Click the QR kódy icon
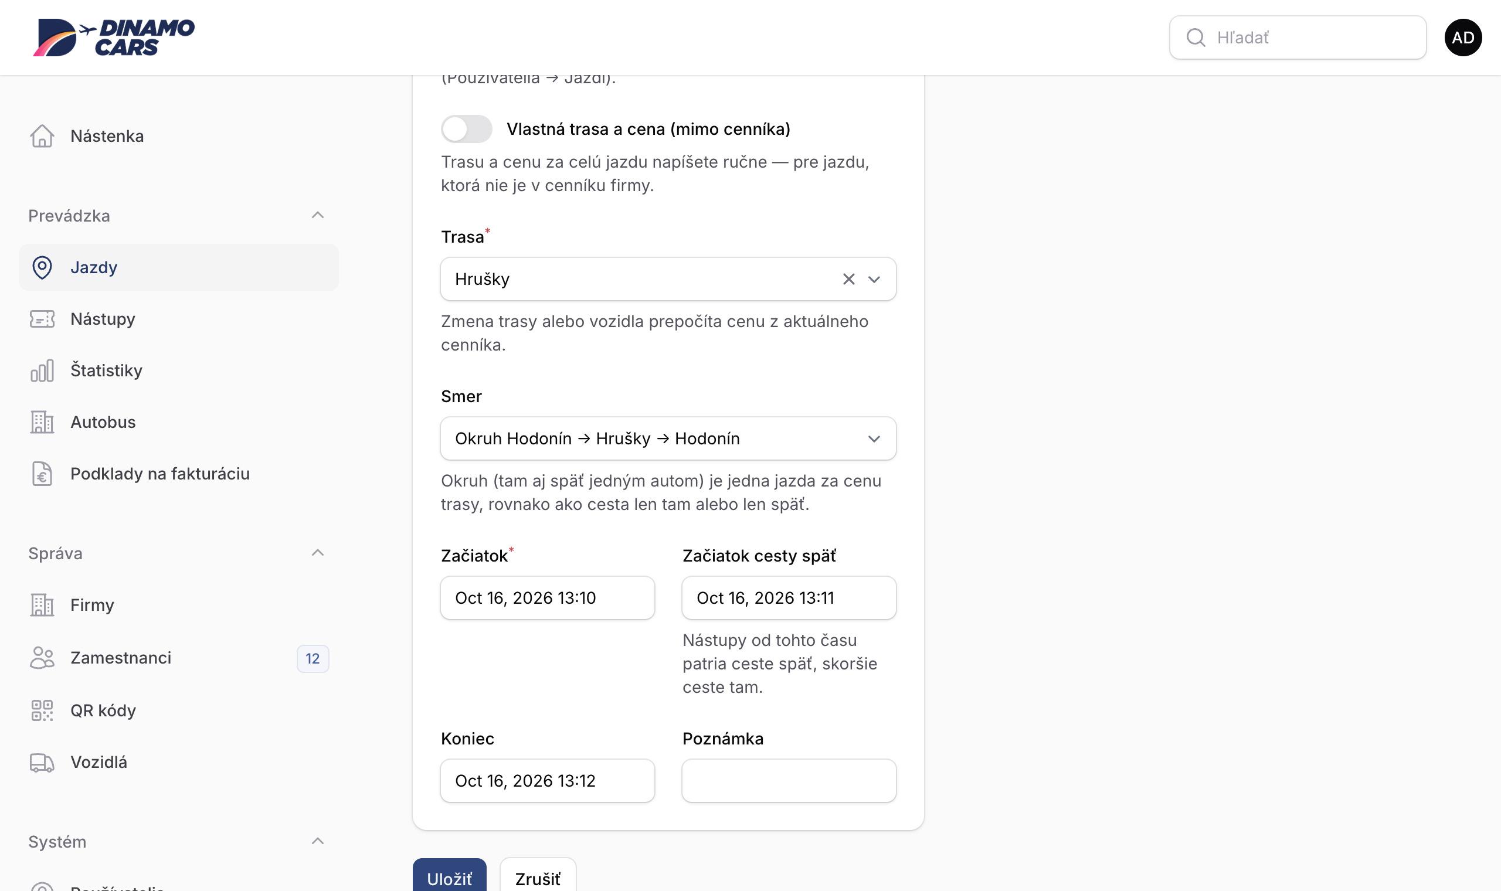Viewport: 1501px width, 891px height. pyautogui.click(x=42, y=710)
